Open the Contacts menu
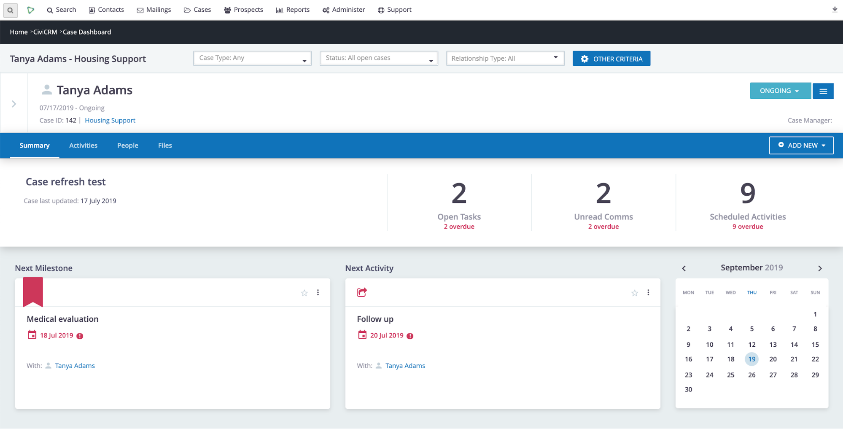The height and width of the screenshot is (429, 843). tap(106, 10)
